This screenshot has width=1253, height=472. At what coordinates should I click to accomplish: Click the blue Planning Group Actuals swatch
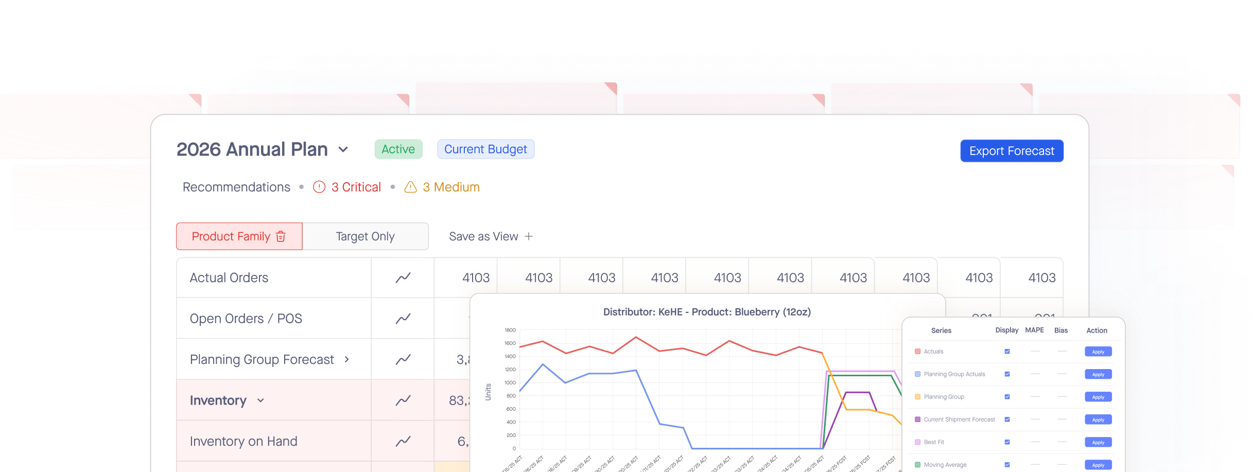917,374
